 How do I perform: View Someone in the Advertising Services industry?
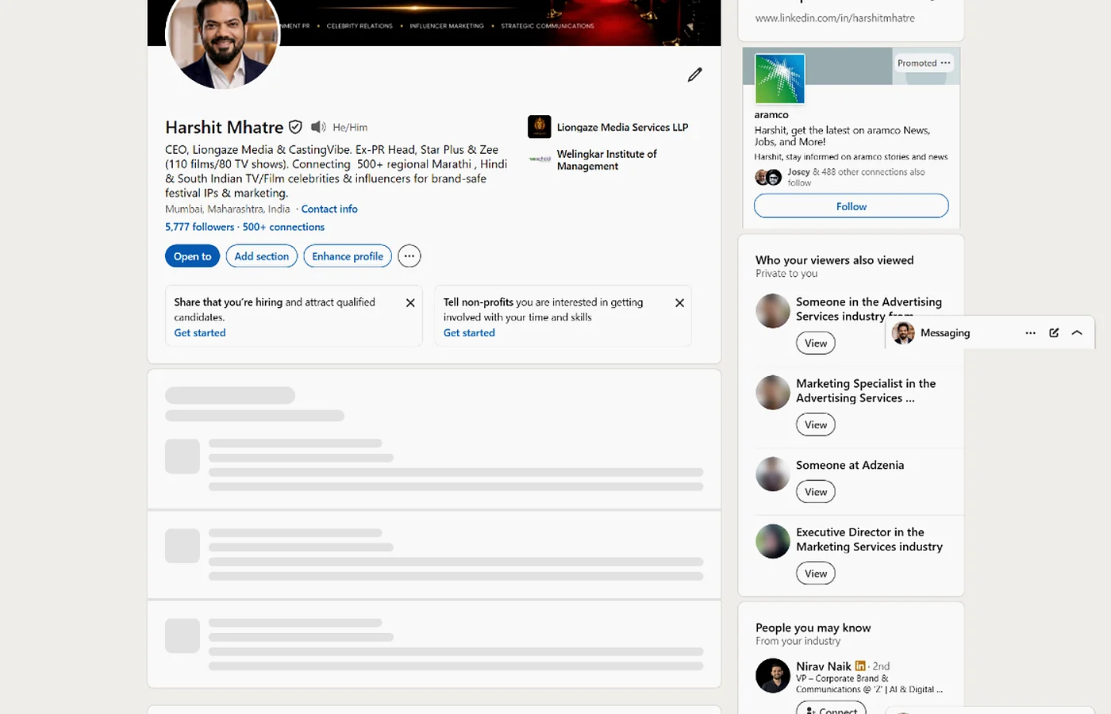coord(816,344)
